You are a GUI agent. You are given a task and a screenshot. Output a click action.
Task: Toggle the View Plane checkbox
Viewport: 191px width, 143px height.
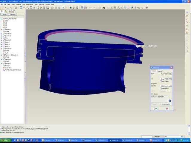point(161,88)
